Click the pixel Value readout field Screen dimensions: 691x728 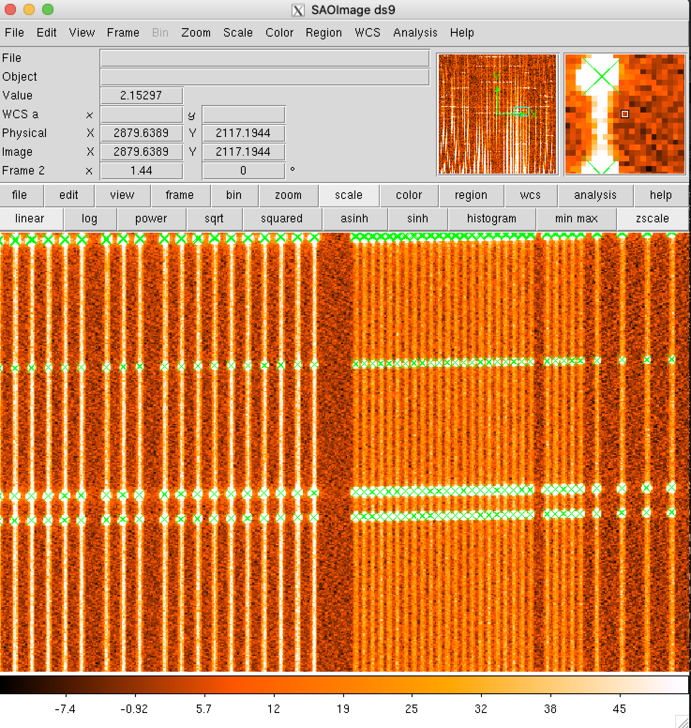pyautogui.click(x=141, y=96)
